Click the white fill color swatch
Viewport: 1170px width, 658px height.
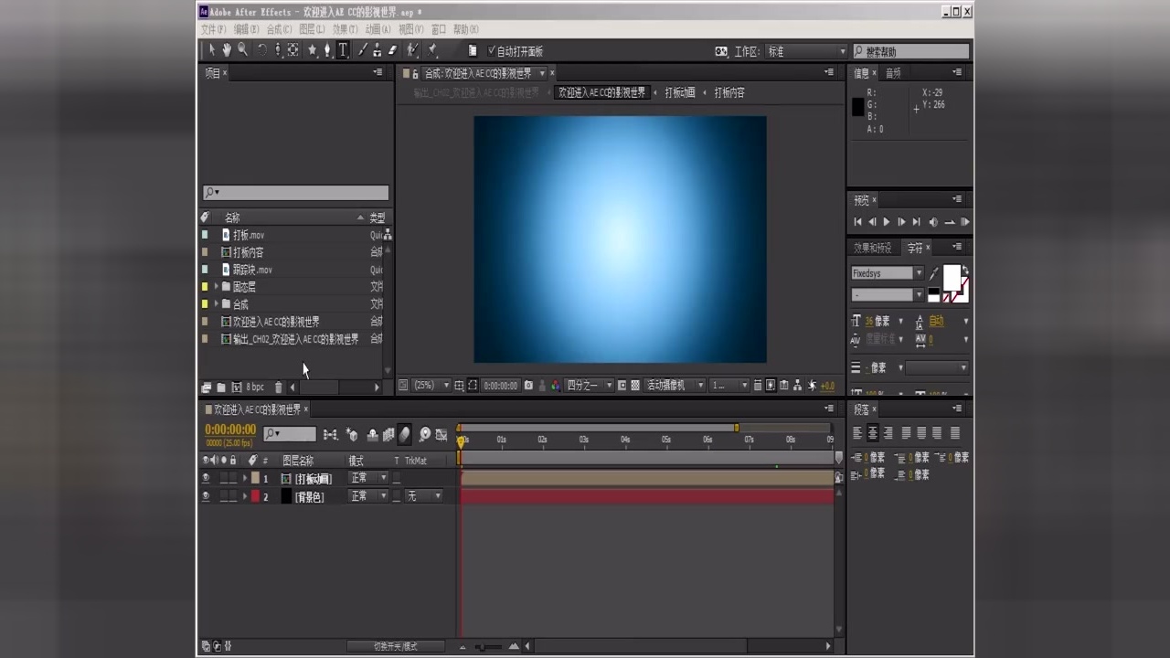pos(952,277)
